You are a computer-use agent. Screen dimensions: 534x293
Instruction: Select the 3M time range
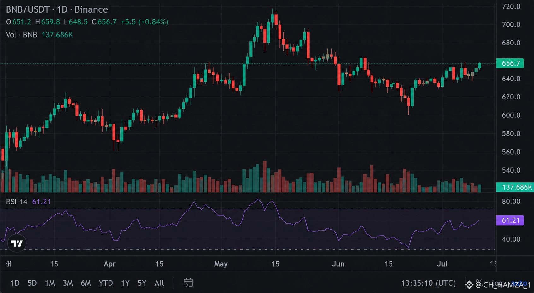click(x=67, y=283)
